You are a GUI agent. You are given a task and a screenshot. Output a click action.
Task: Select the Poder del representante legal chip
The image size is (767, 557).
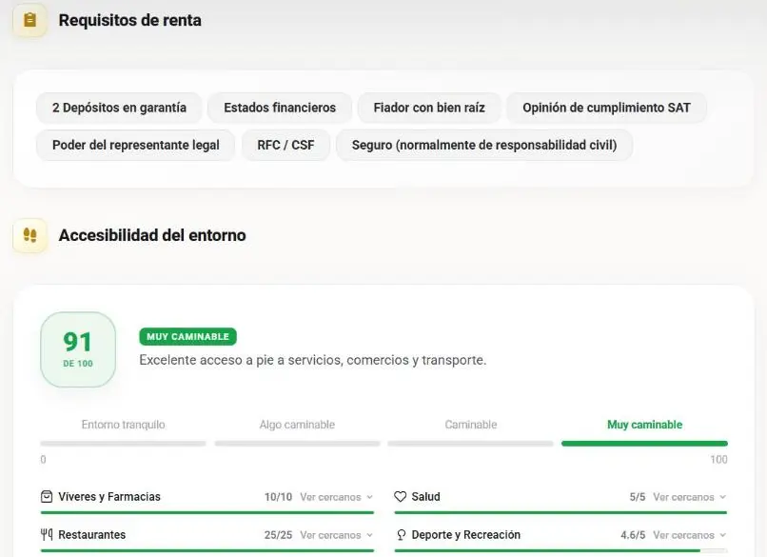[135, 146]
